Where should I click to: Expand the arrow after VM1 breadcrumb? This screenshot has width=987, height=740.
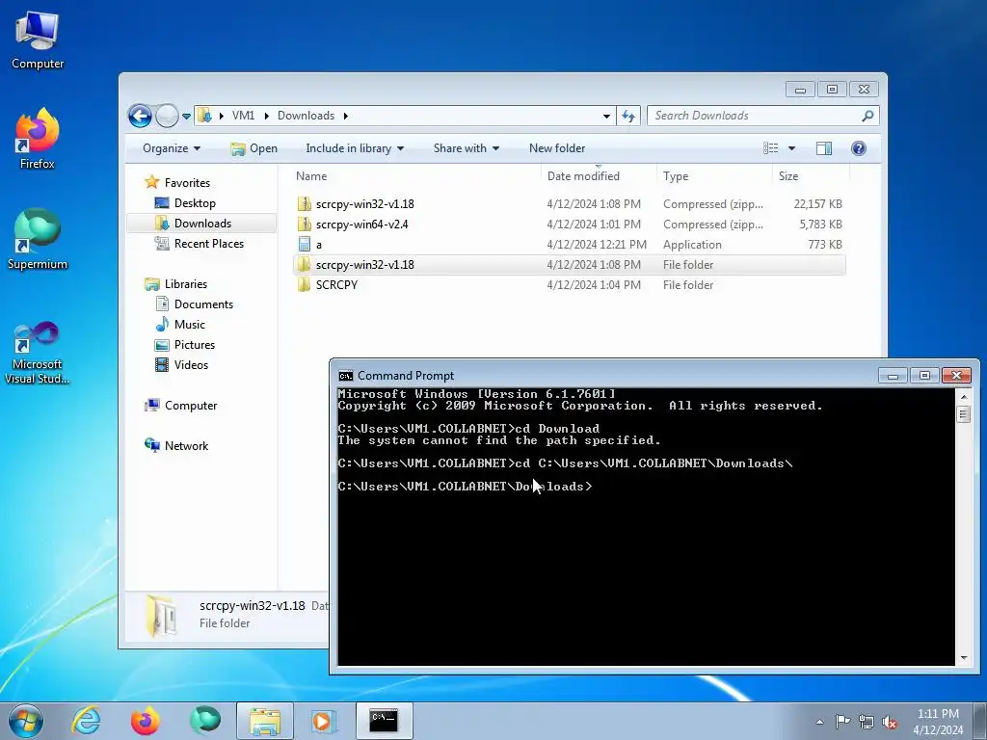(x=266, y=117)
